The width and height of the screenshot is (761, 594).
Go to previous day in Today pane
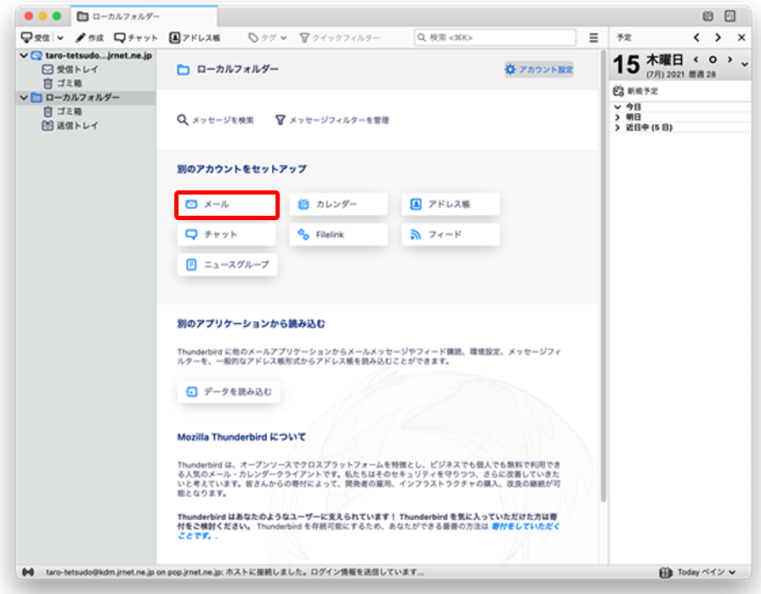pyautogui.click(x=696, y=59)
